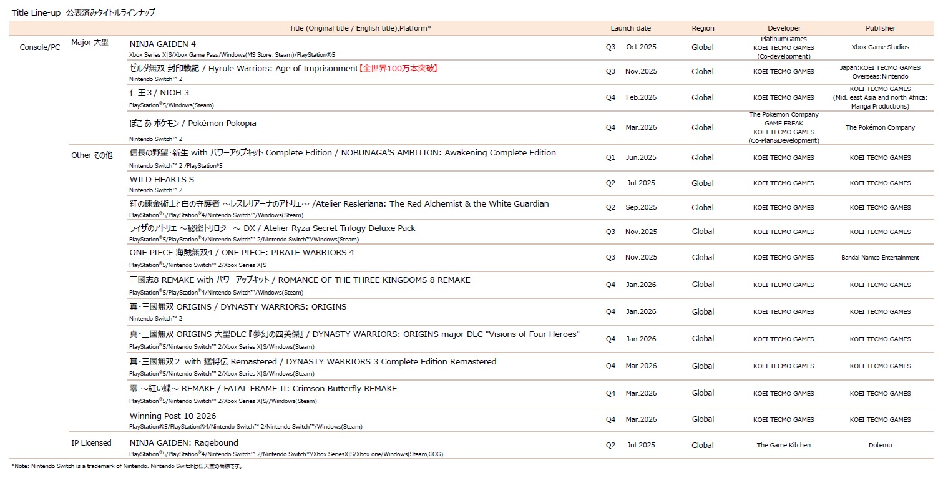Image resolution: width=943 pixels, height=478 pixels.
Task: Click "PlatinumGames" in the developer column
Action: pos(784,39)
